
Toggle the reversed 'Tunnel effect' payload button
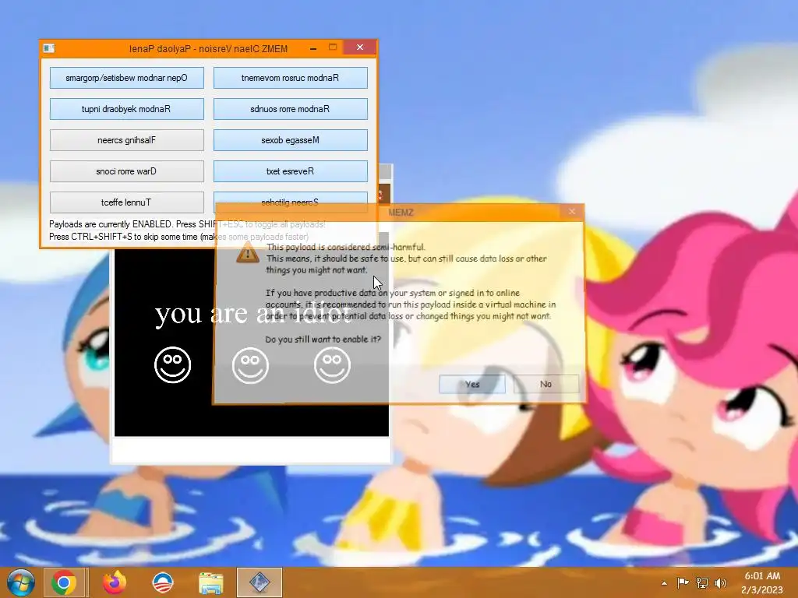[127, 202]
